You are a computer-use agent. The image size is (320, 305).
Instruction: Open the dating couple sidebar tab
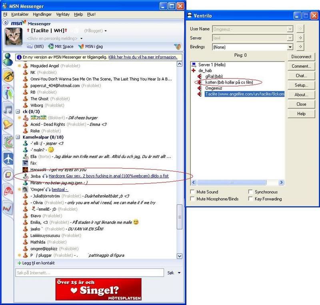coord(8,93)
